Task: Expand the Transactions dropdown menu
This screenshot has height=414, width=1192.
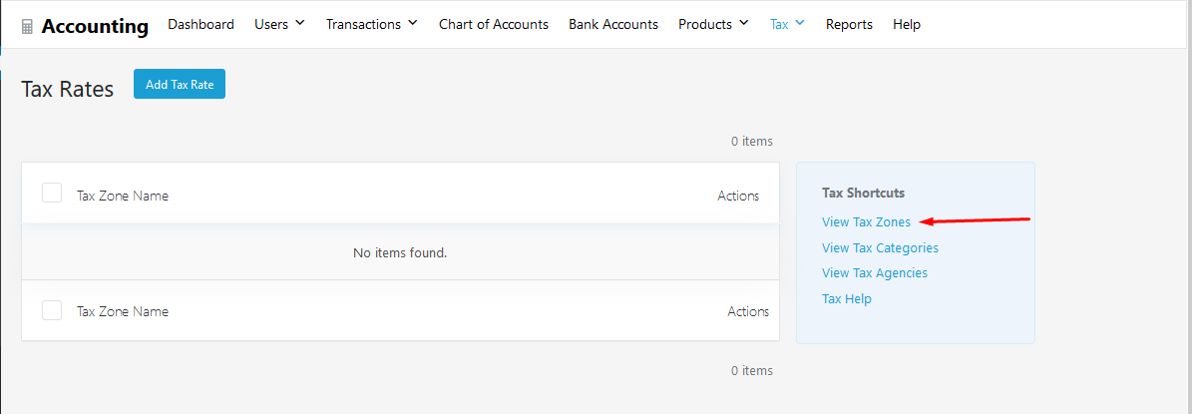Action: (x=371, y=24)
